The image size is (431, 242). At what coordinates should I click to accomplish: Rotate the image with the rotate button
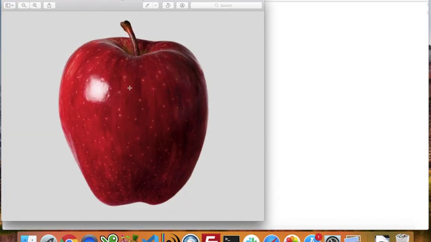(x=168, y=5)
